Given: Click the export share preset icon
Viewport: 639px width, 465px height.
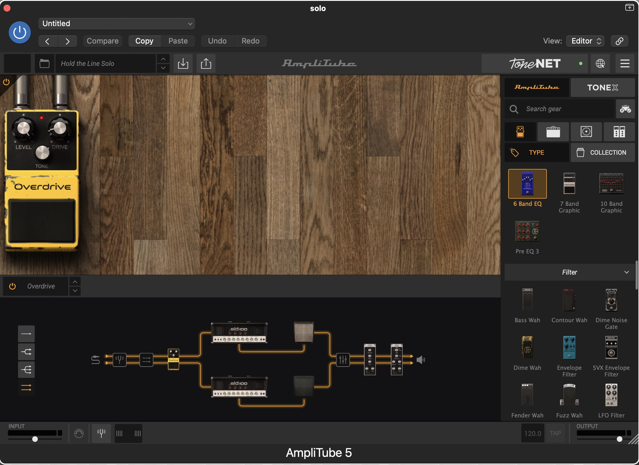Looking at the screenshot, I should click(x=206, y=63).
